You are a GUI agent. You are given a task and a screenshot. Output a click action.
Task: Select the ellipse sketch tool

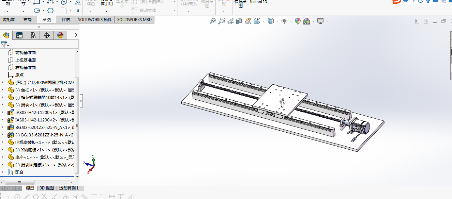(x=64, y=2)
